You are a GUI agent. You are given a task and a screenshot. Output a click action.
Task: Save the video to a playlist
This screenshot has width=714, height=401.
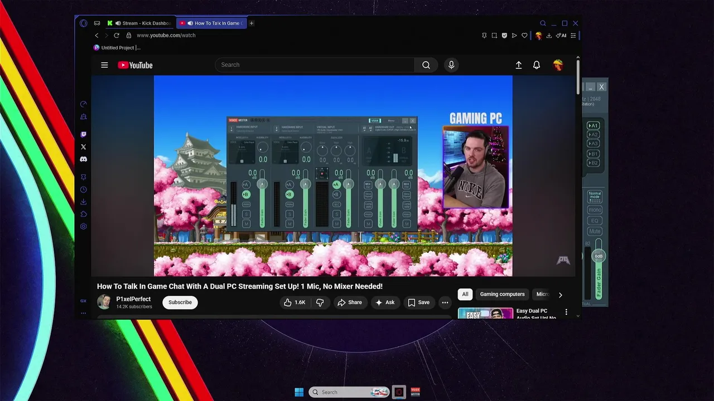pyautogui.click(x=419, y=302)
